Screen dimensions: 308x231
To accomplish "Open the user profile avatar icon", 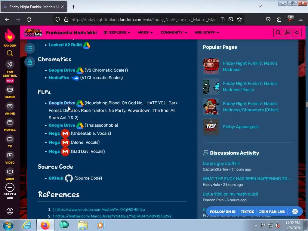I will 10,211.
